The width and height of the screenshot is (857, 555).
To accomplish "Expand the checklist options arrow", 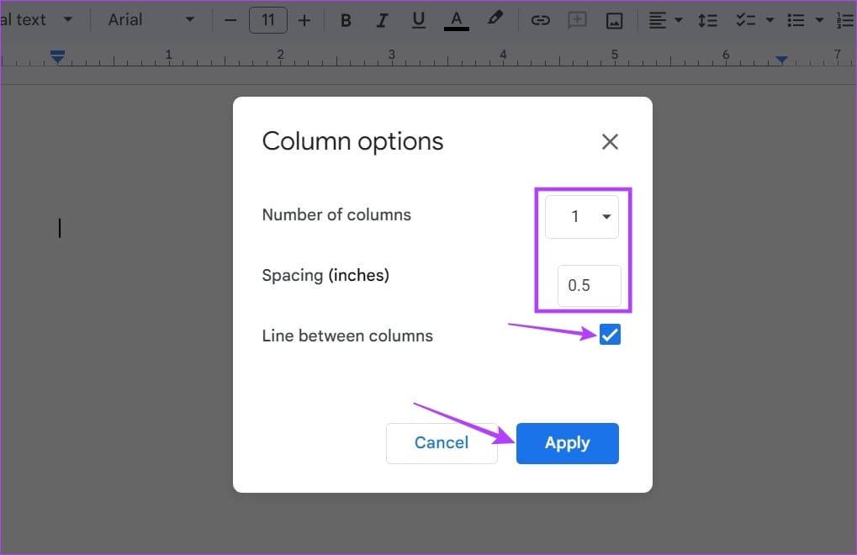I will (770, 20).
